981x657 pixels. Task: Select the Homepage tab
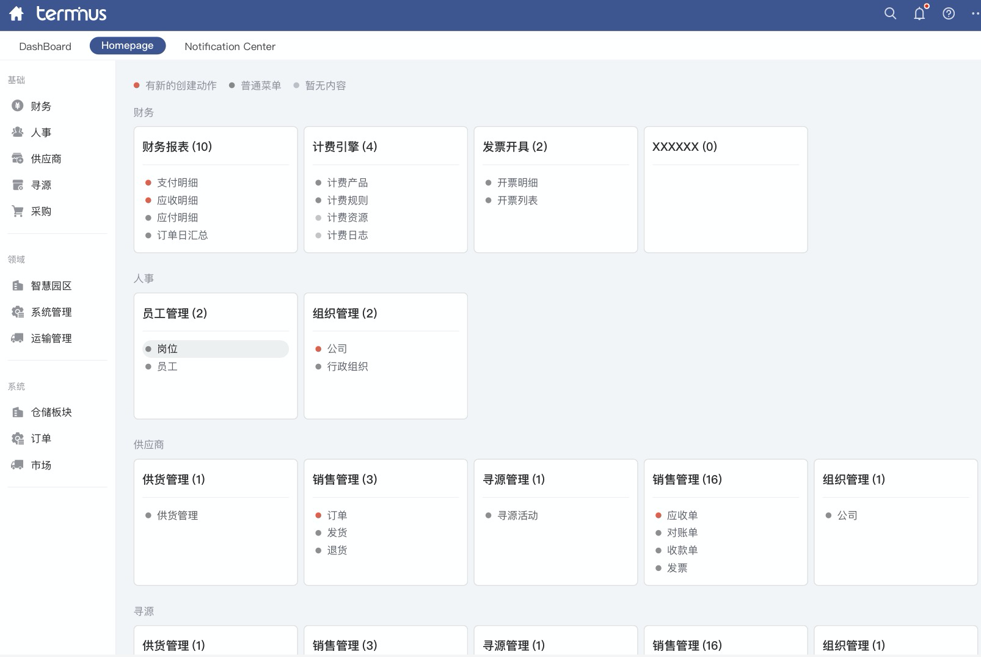[128, 46]
